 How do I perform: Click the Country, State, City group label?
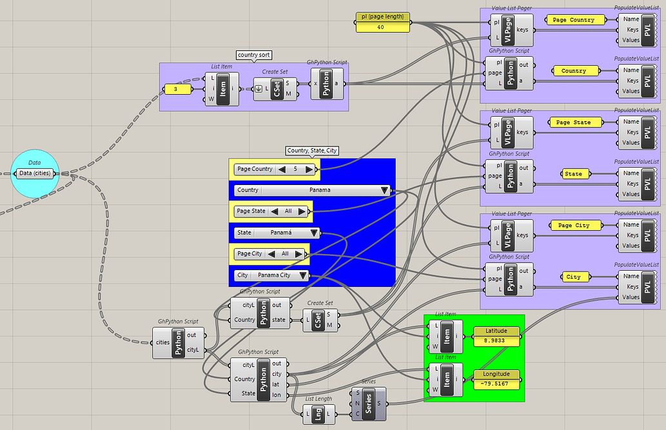tap(312, 150)
